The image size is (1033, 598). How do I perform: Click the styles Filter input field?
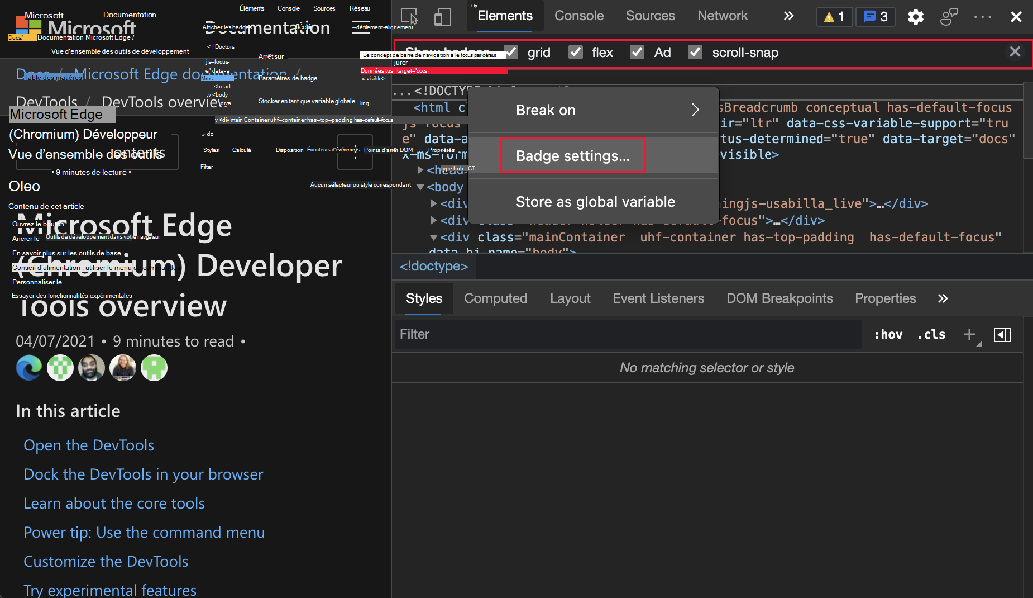pos(628,334)
